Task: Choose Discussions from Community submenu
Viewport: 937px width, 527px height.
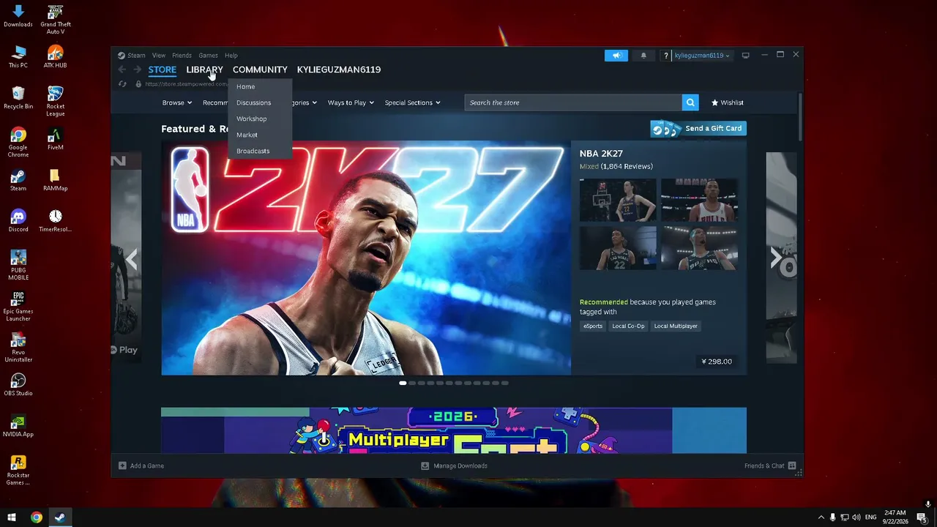Action: click(260, 102)
